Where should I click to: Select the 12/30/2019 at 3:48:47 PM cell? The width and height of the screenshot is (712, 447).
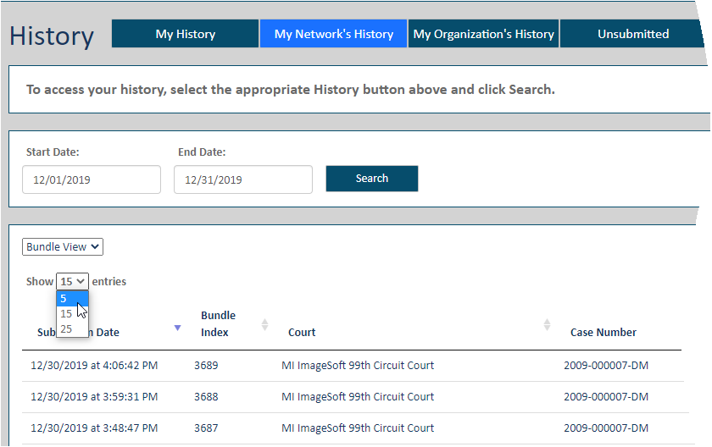point(94,428)
